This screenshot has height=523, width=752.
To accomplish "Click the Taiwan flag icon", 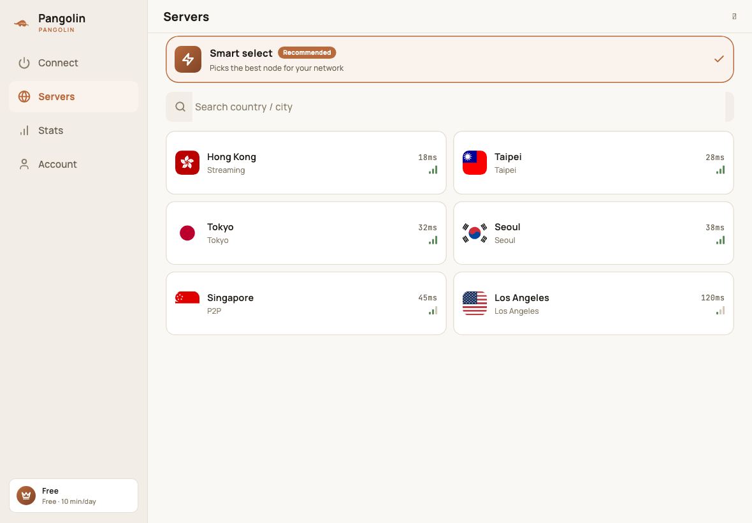I will tap(475, 163).
